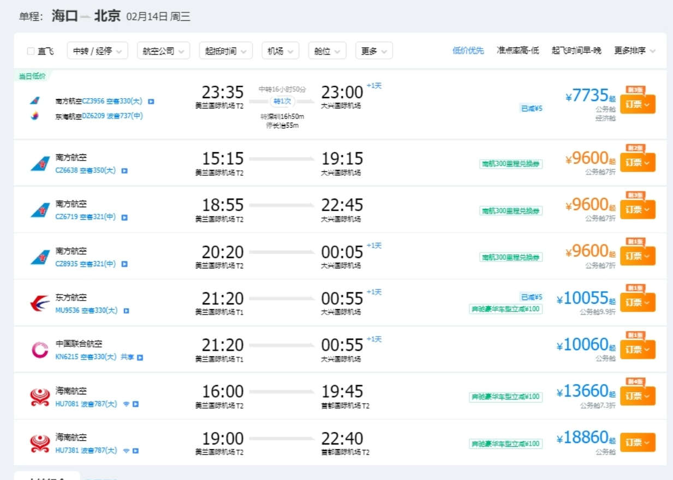The height and width of the screenshot is (480, 673).
Task: Book flight CZ6638 with 订票 button
Action: [638, 162]
